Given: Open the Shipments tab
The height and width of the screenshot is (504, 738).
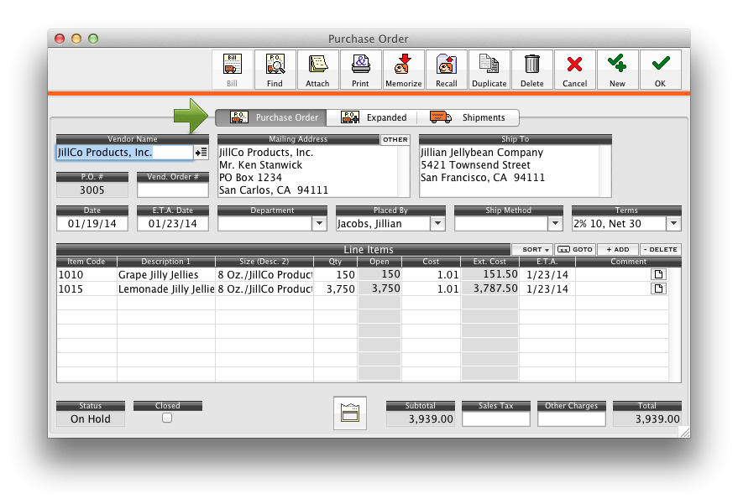Looking at the screenshot, I should tap(468, 117).
